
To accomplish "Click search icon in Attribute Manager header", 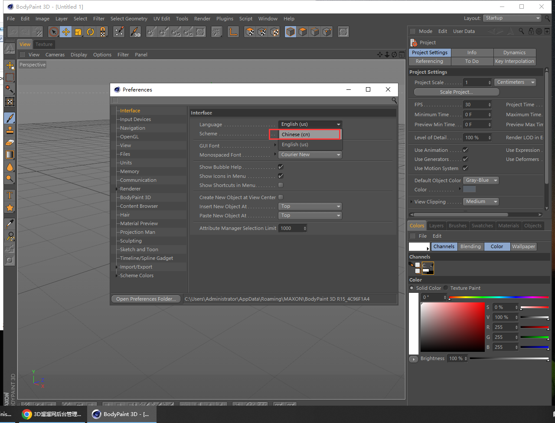I will pyautogui.click(x=521, y=31).
